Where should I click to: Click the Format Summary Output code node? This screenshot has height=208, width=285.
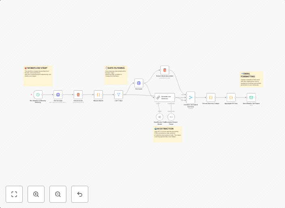tap(211, 98)
